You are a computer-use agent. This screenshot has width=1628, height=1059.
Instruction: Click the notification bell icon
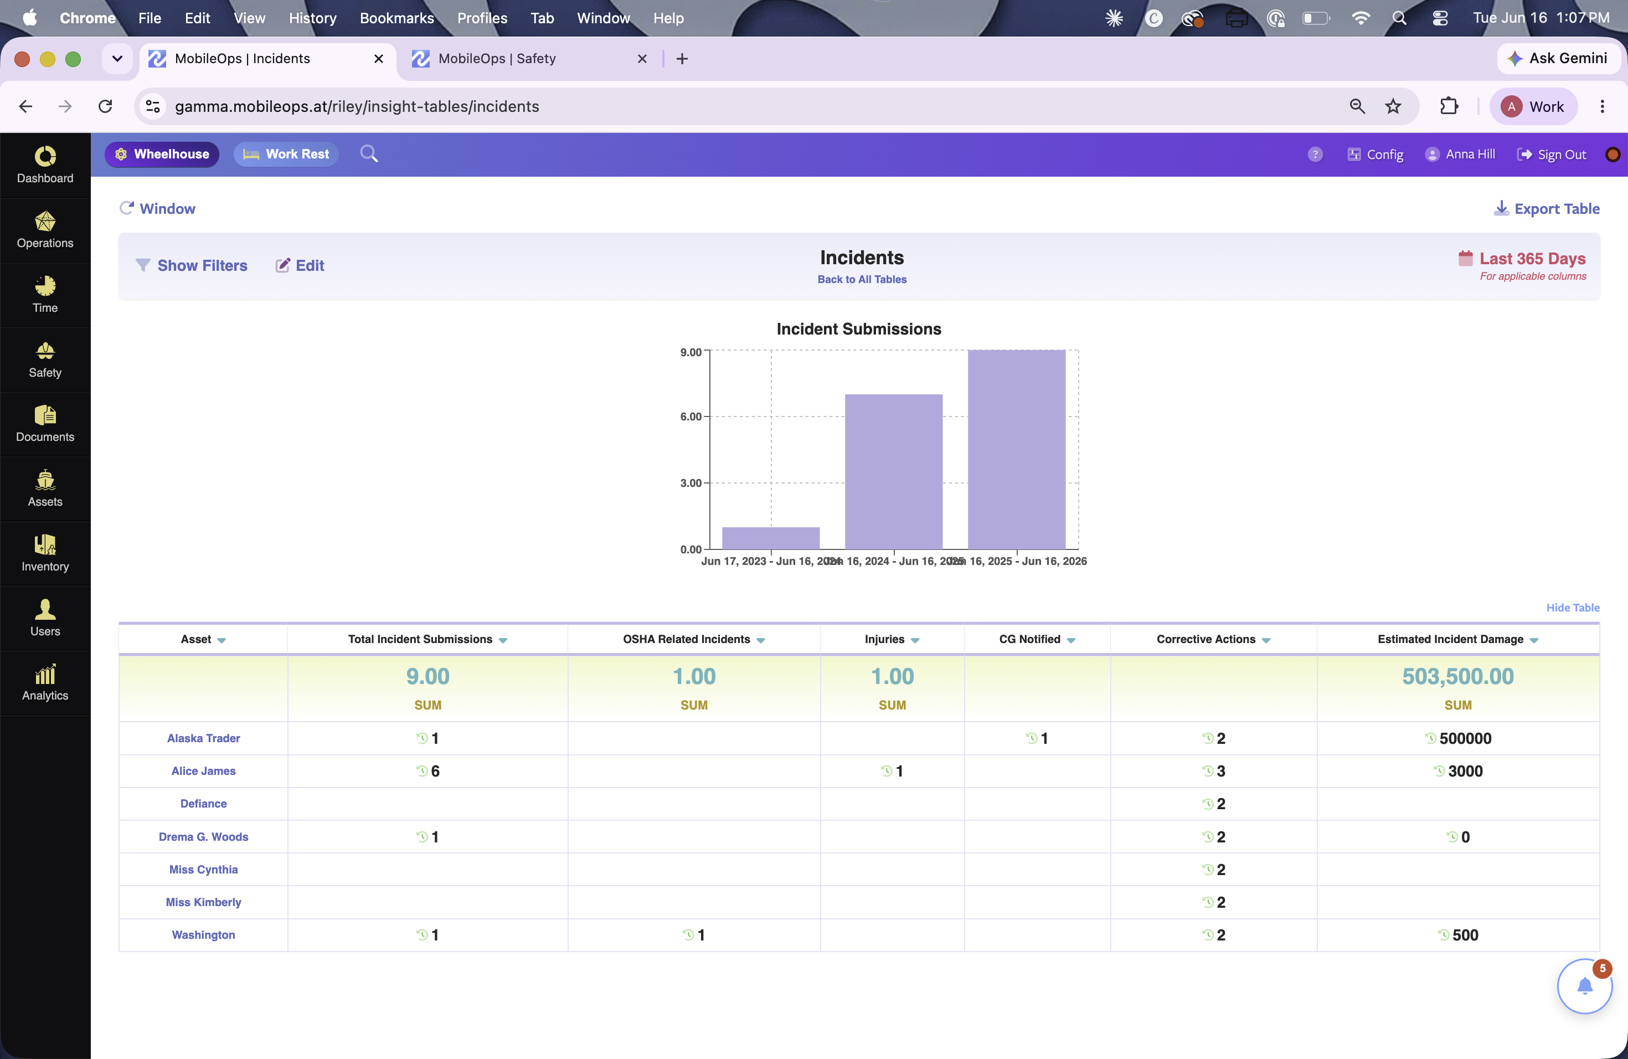[x=1584, y=986]
